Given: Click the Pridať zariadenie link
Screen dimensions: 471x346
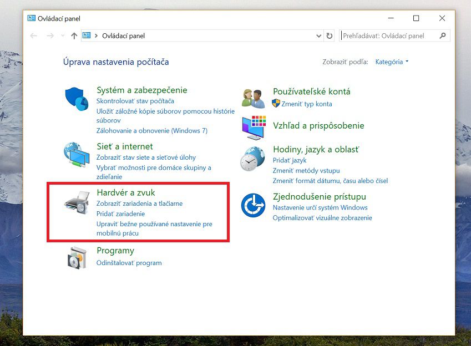Looking at the screenshot, I should 120,213.
